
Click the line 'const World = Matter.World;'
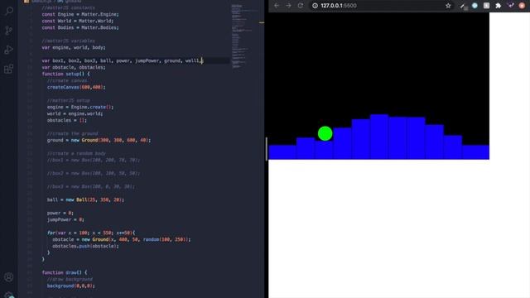coord(77,21)
